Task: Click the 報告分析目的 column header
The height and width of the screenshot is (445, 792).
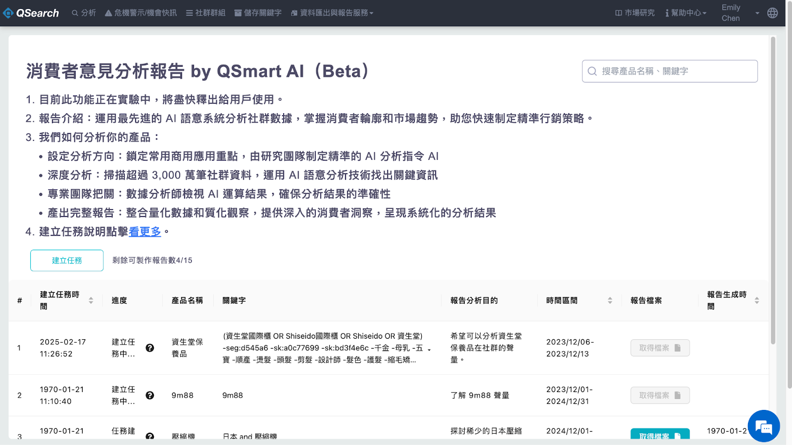Action: (474, 301)
